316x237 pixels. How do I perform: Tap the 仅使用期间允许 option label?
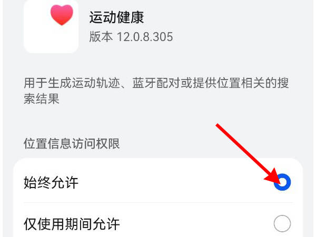72,224
